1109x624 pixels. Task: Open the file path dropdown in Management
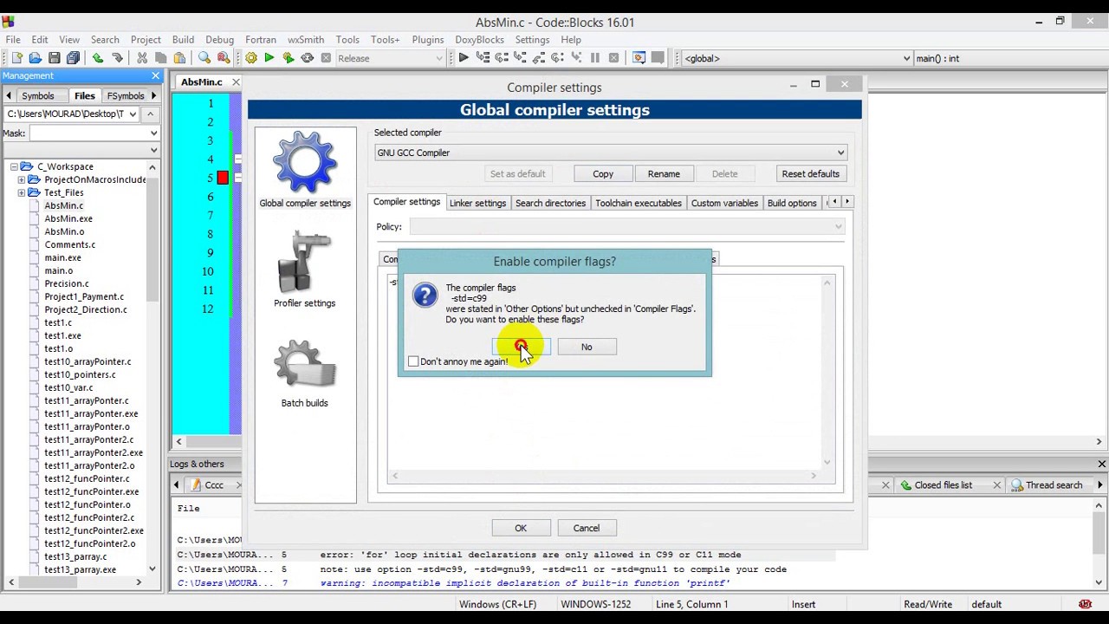click(x=133, y=114)
